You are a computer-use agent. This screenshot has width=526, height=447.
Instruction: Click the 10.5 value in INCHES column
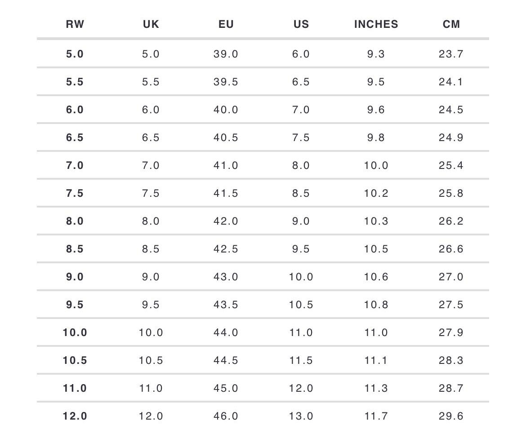coord(376,249)
